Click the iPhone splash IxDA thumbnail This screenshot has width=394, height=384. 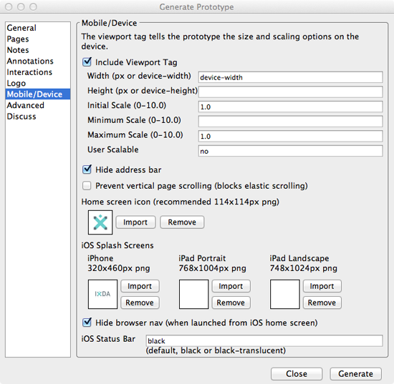[102, 294]
